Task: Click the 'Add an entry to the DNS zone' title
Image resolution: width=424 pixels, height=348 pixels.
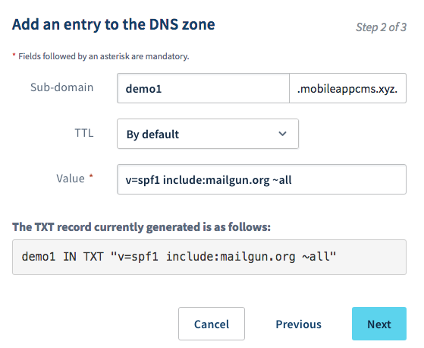Action: pyautogui.click(x=114, y=24)
